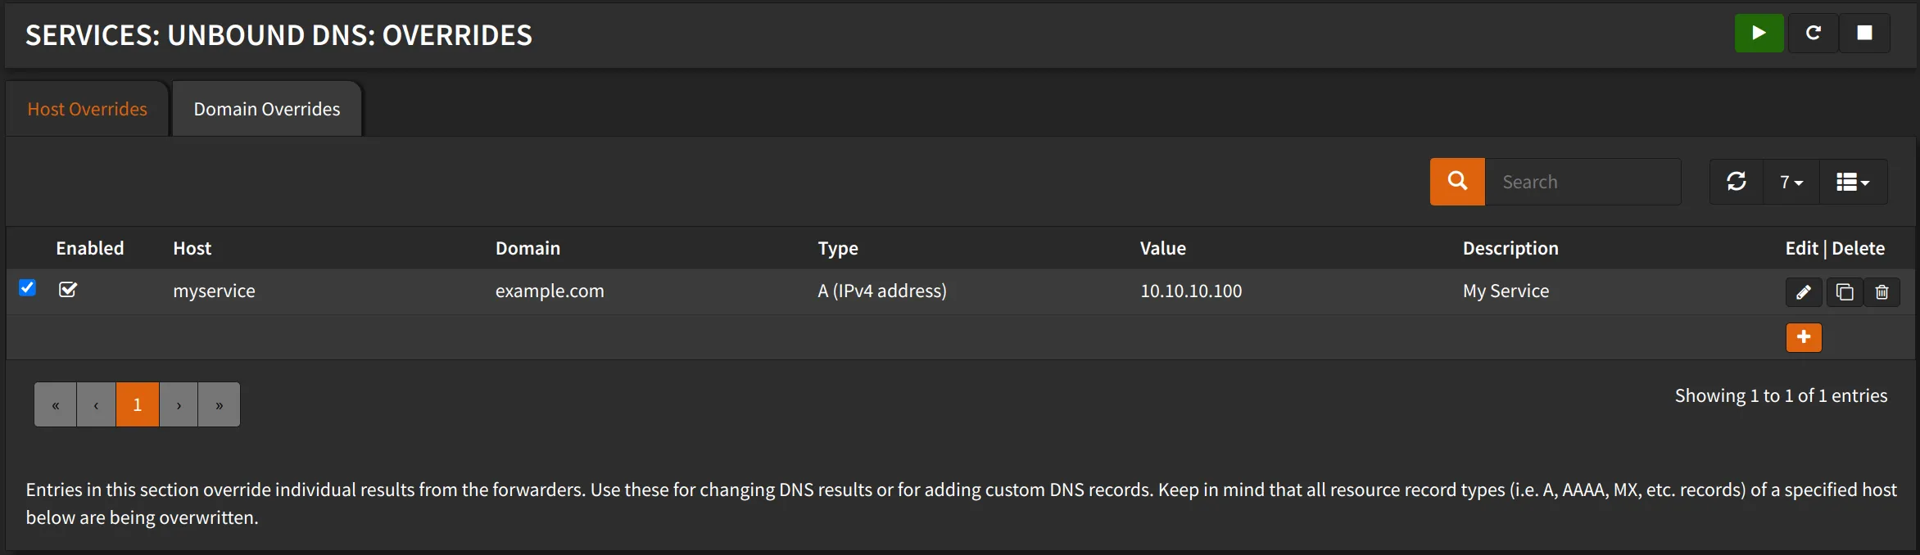Go to the next page with the › arrow
The image size is (1920, 555).
178,404
